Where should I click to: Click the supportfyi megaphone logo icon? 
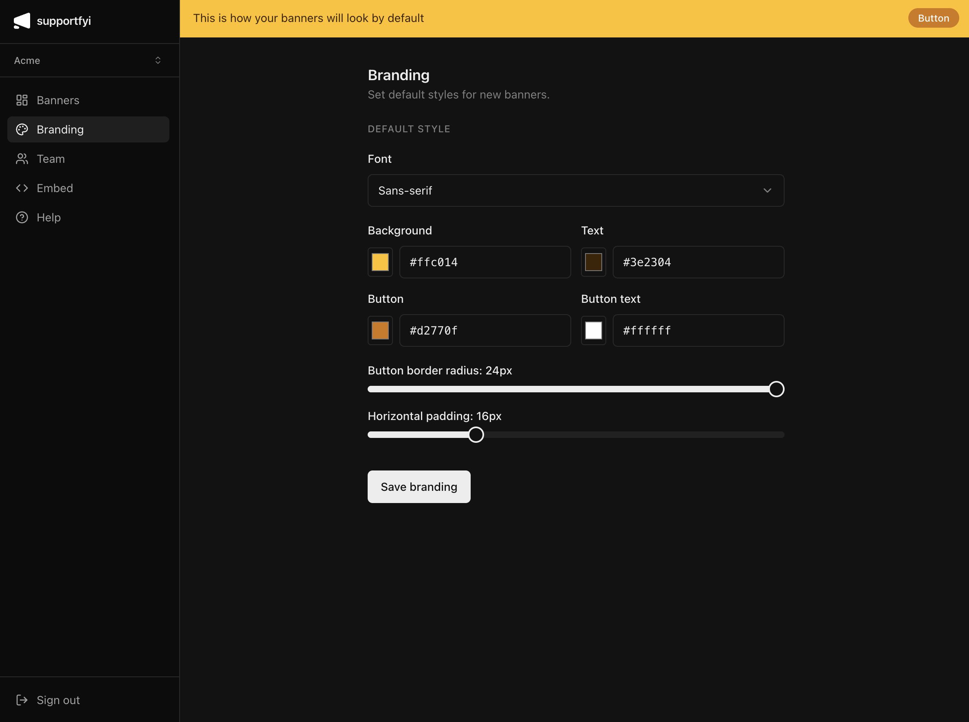[22, 20]
